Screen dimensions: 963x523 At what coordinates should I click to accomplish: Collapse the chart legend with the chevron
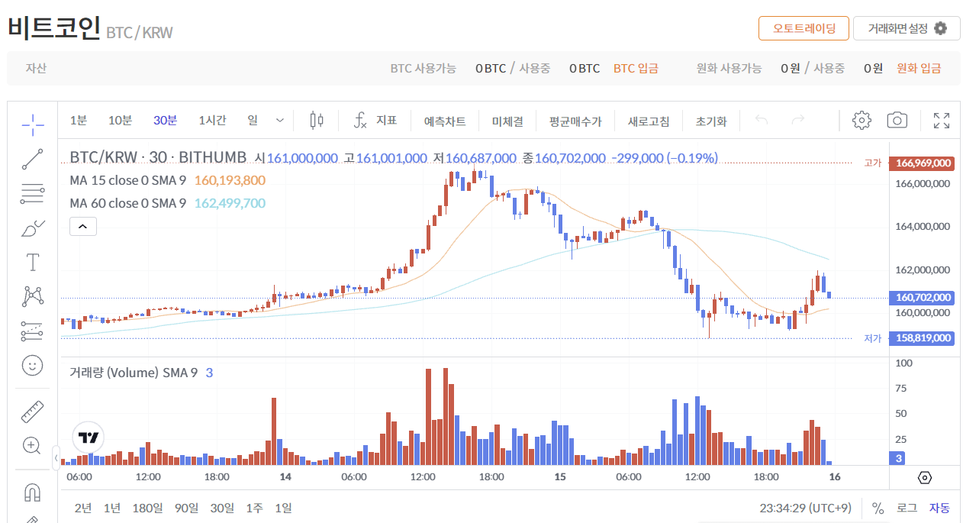click(x=82, y=226)
